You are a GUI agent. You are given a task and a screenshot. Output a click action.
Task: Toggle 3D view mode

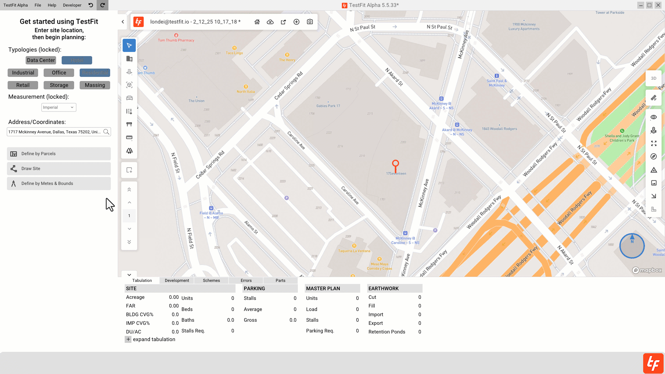click(x=654, y=78)
